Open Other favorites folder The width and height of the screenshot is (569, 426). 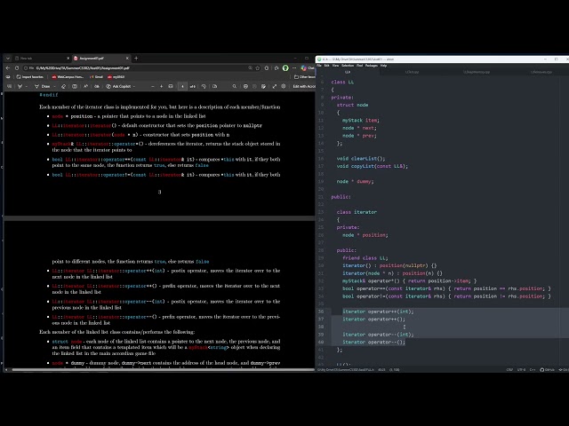304,77
